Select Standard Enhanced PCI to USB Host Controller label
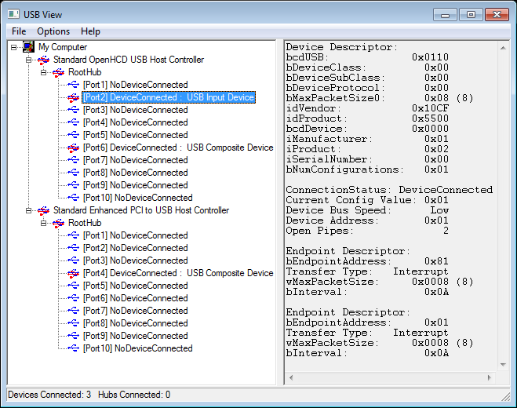Viewport: 517px width, 408px height. (x=141, y=210)
